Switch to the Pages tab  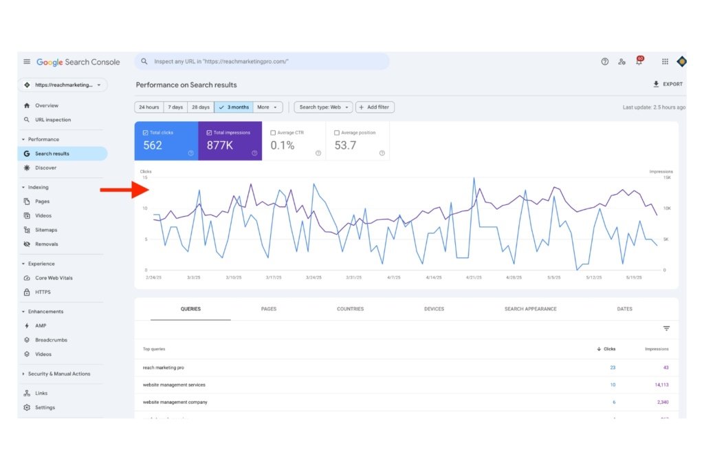269,309
